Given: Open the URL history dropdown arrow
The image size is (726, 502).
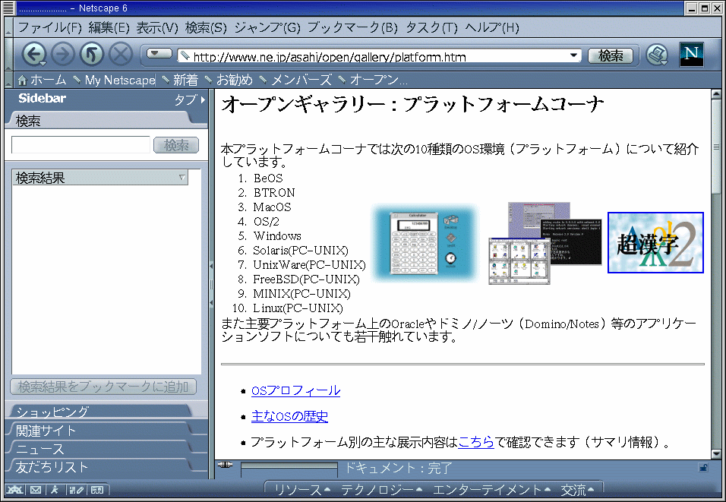Looking at the screenshot, I should (573, 55).
